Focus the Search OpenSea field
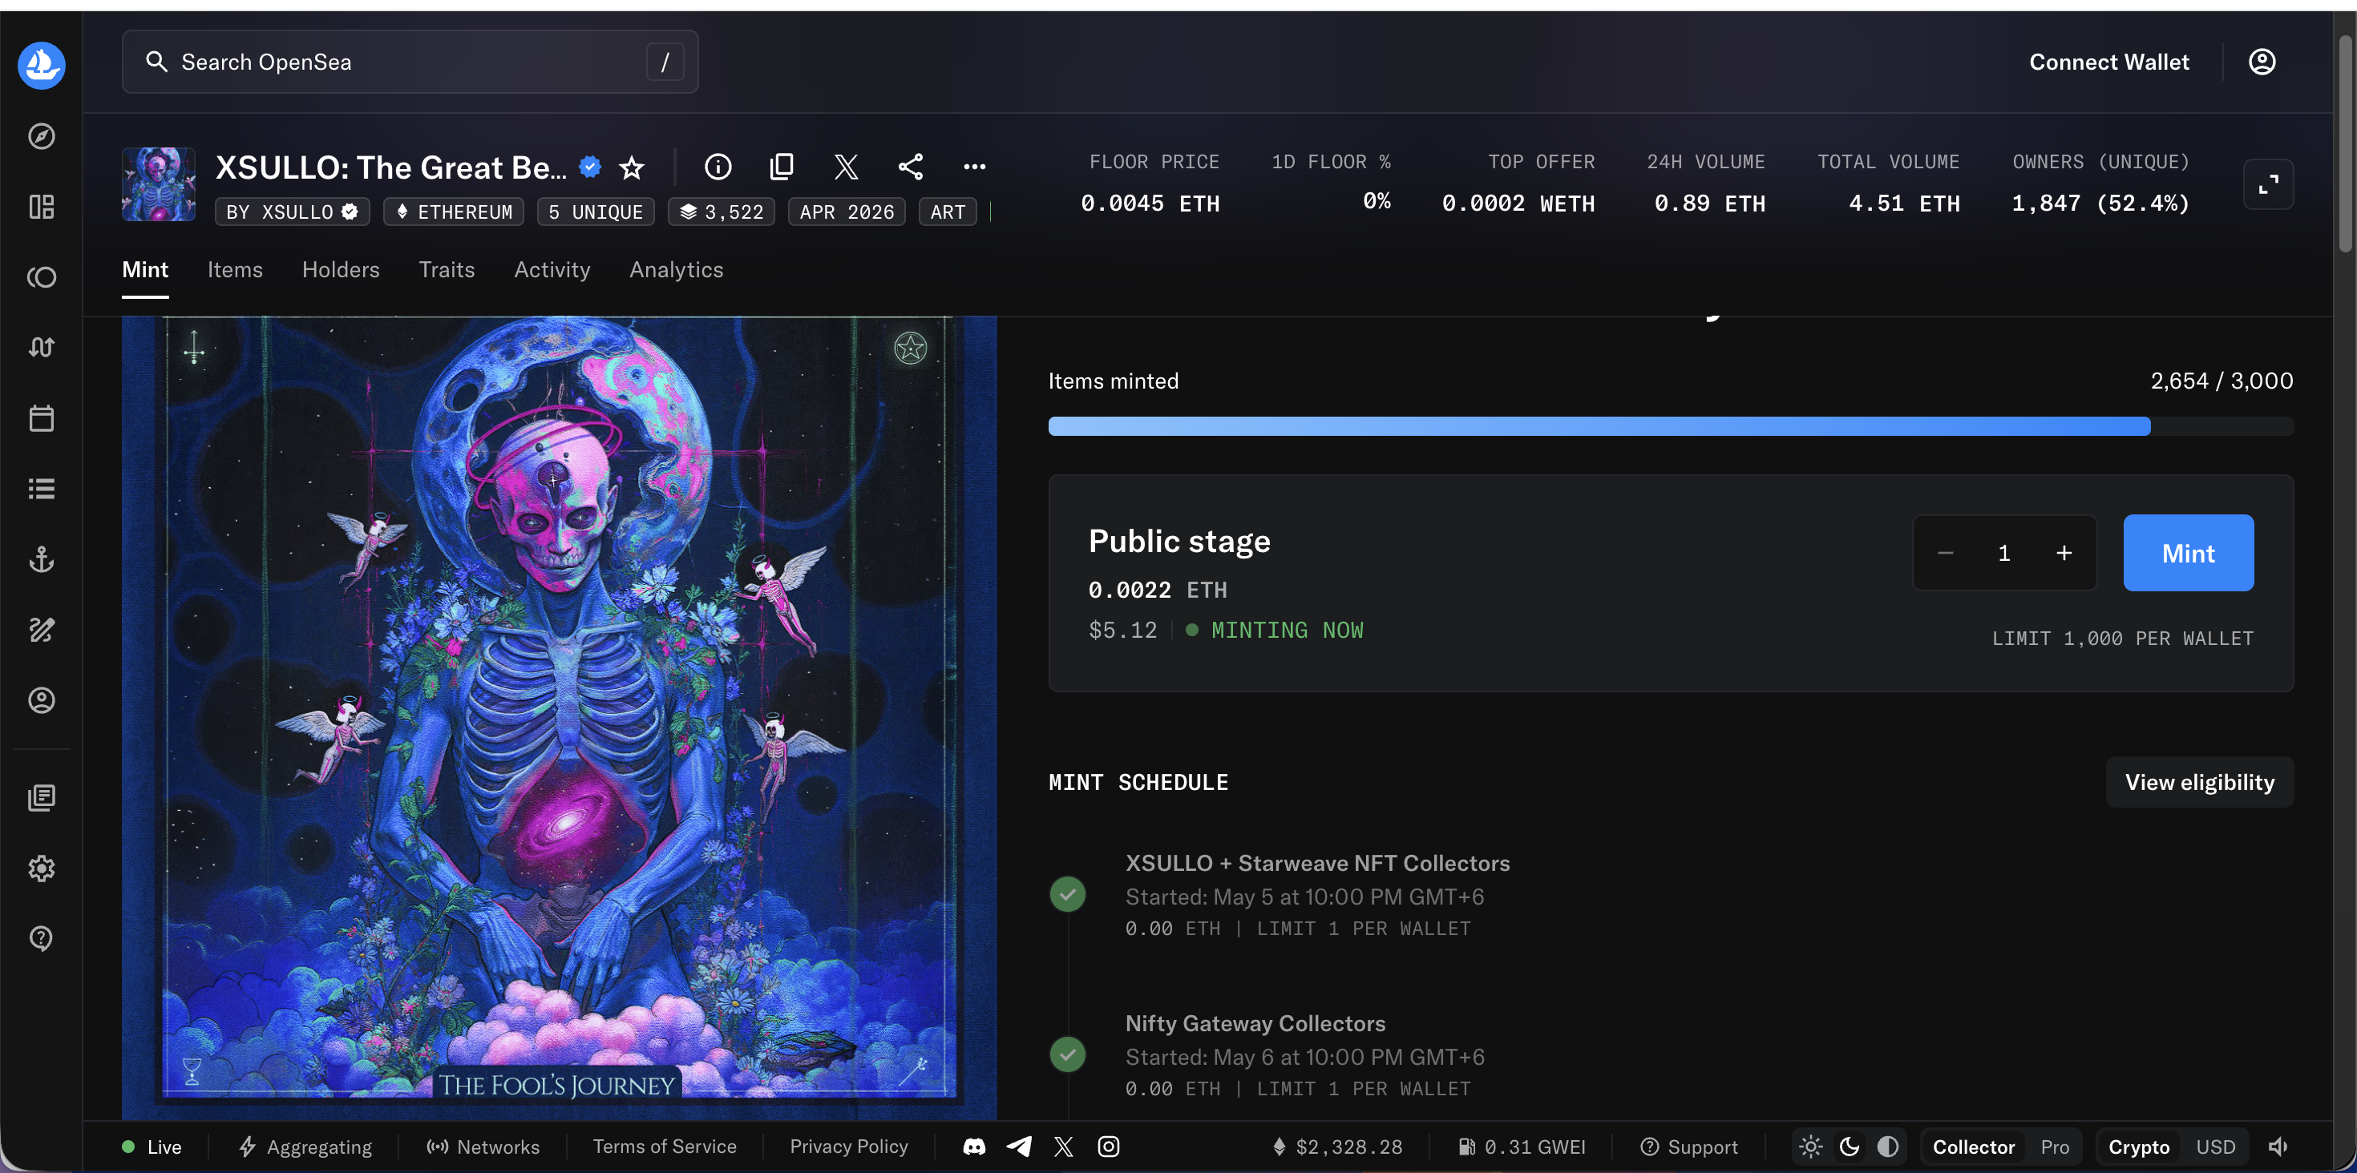The width and height of the screenshot is (2357, 1173). tap(410, 61)
